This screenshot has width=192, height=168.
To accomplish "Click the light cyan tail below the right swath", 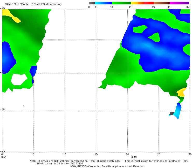I will pos(177,112).
